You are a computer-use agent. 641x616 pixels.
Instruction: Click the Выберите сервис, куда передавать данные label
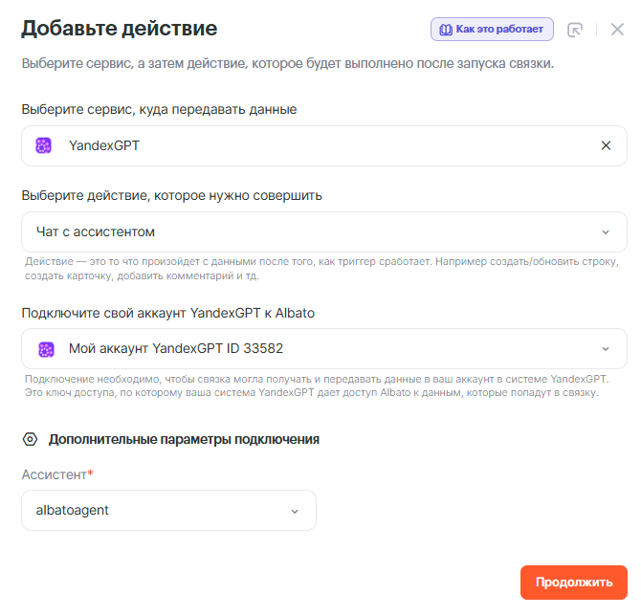click(x=159, y=110)
